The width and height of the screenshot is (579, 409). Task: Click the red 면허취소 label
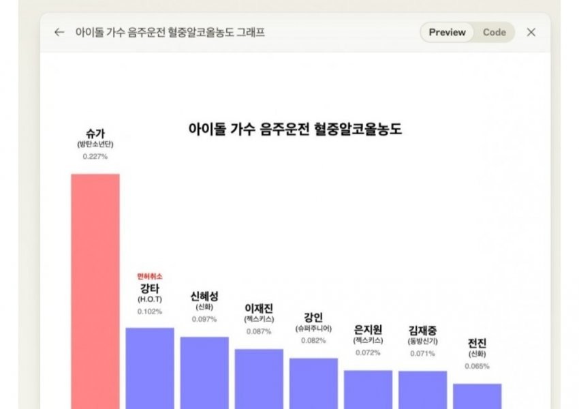pos(150,276)
